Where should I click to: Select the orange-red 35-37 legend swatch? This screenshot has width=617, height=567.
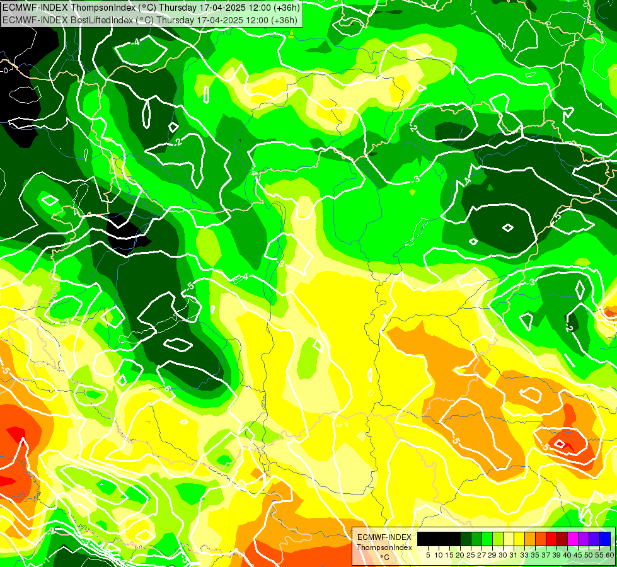[541, 539]
